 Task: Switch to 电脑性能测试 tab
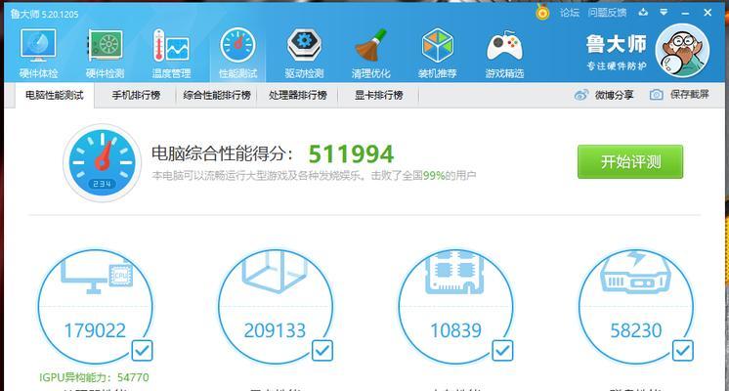[55, 96]
